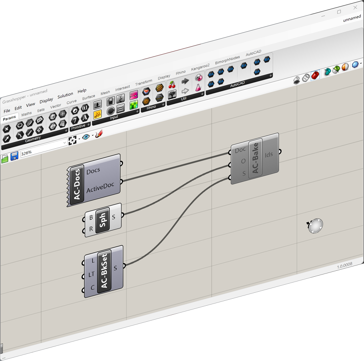The width and height of the screenshot is (364, 361).
Task: Select the red Sketch tool on canvas toolbar
Action: (x=99, y=134)
